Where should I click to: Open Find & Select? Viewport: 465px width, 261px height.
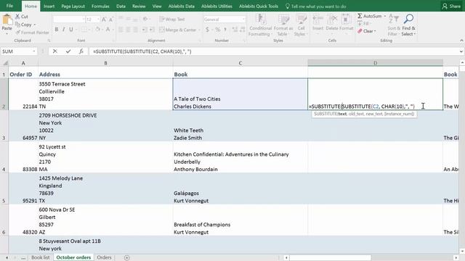[408, 25]
